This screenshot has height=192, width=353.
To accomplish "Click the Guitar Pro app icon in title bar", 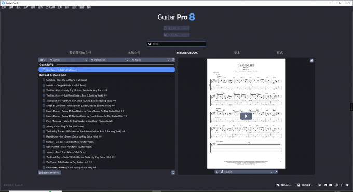I will 3,3.
